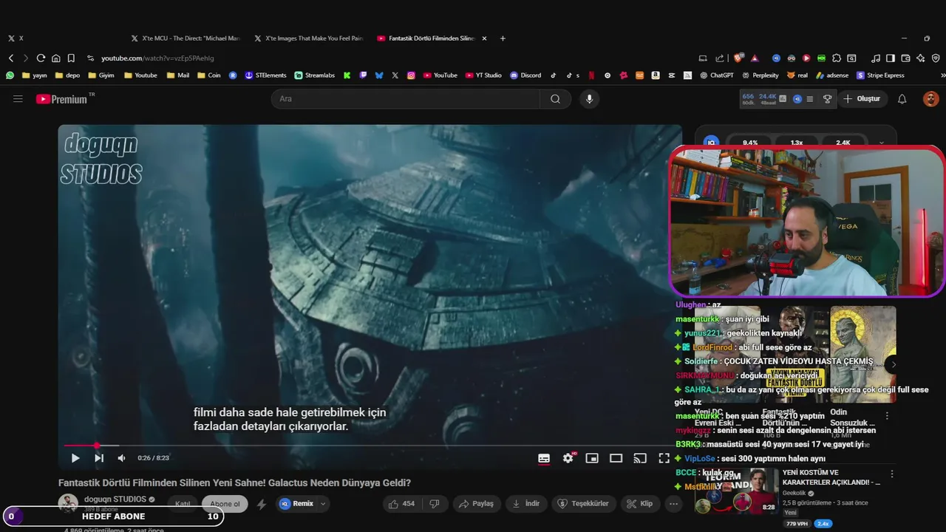Enable miniplayer mode

(592, 458)
